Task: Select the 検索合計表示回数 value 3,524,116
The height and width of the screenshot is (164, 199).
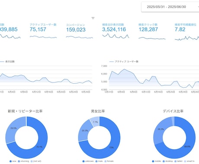Action: click(114, 29)
